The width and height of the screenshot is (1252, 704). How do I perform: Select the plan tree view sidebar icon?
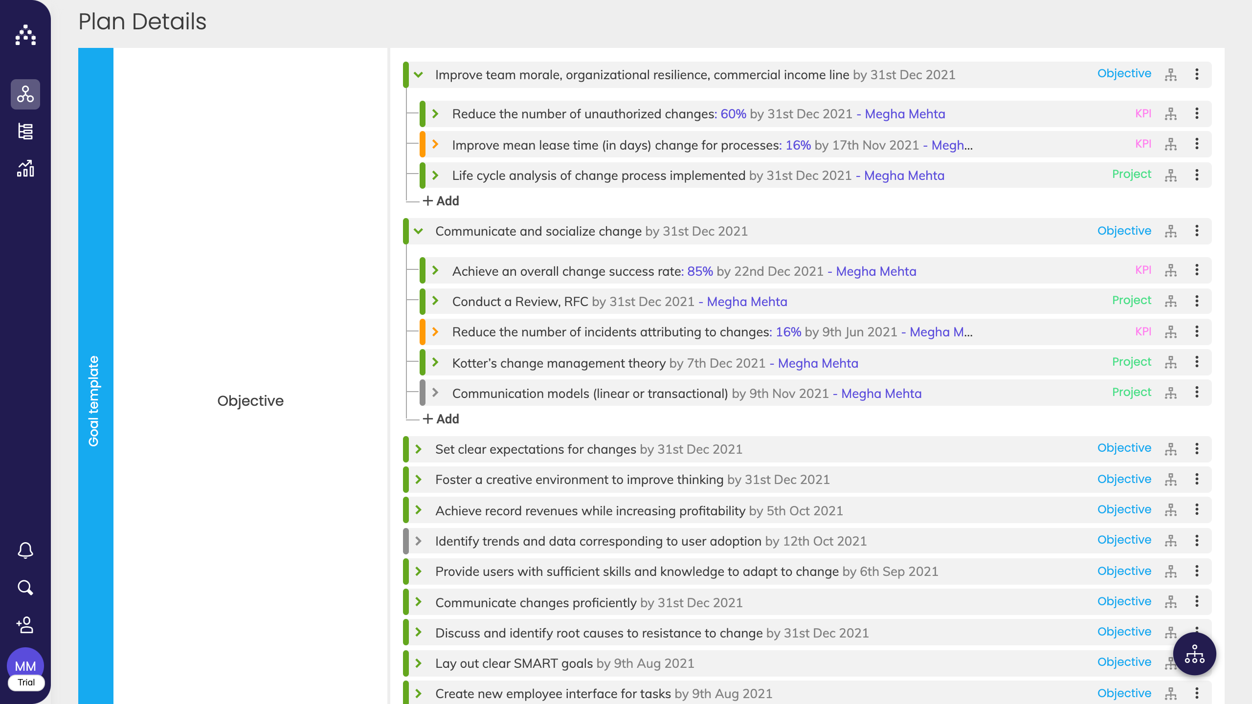[25, 94]
